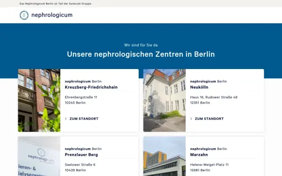
Task: Click nephrologicum Berlin label above Neukölln
Action: [208, 81]
